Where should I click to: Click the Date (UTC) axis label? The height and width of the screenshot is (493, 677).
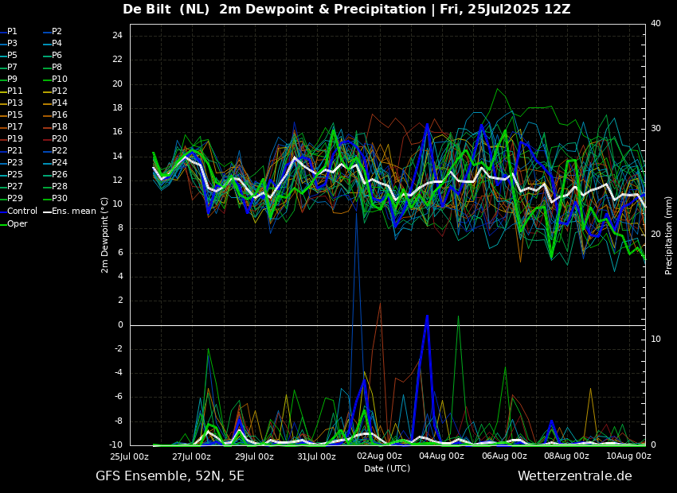(x=387, y=468)
